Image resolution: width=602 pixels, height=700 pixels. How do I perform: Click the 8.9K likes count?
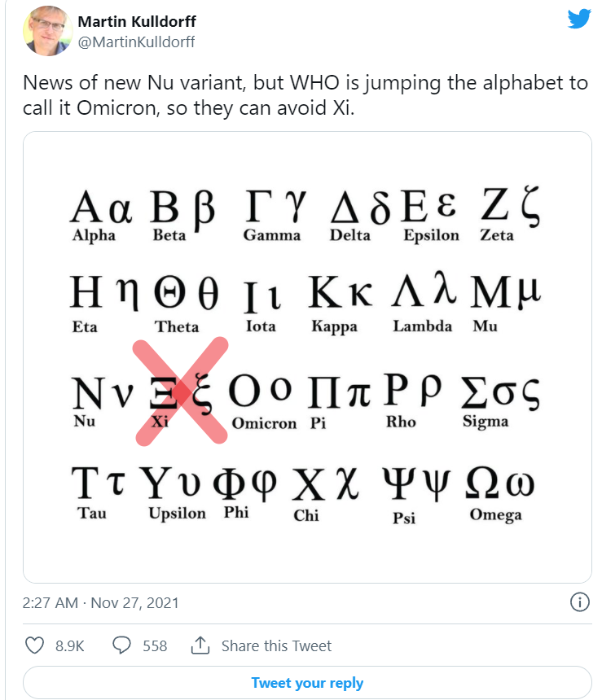click(x=71, y=645)
